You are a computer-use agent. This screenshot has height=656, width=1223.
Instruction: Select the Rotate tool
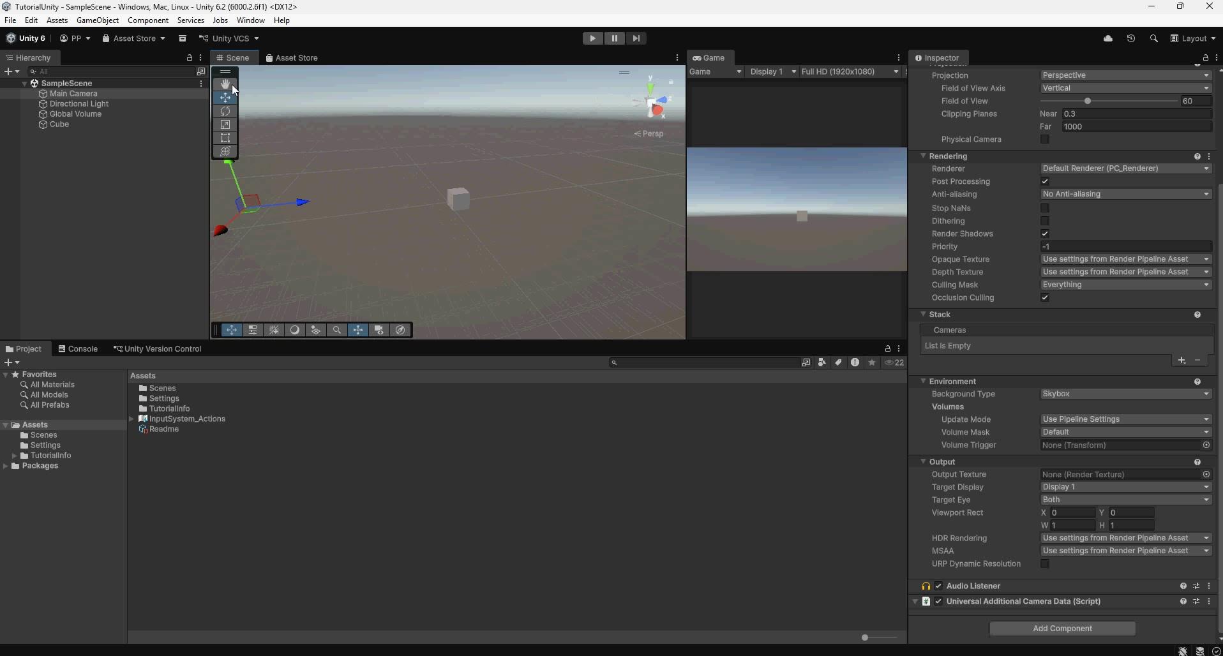coord(225,111)
